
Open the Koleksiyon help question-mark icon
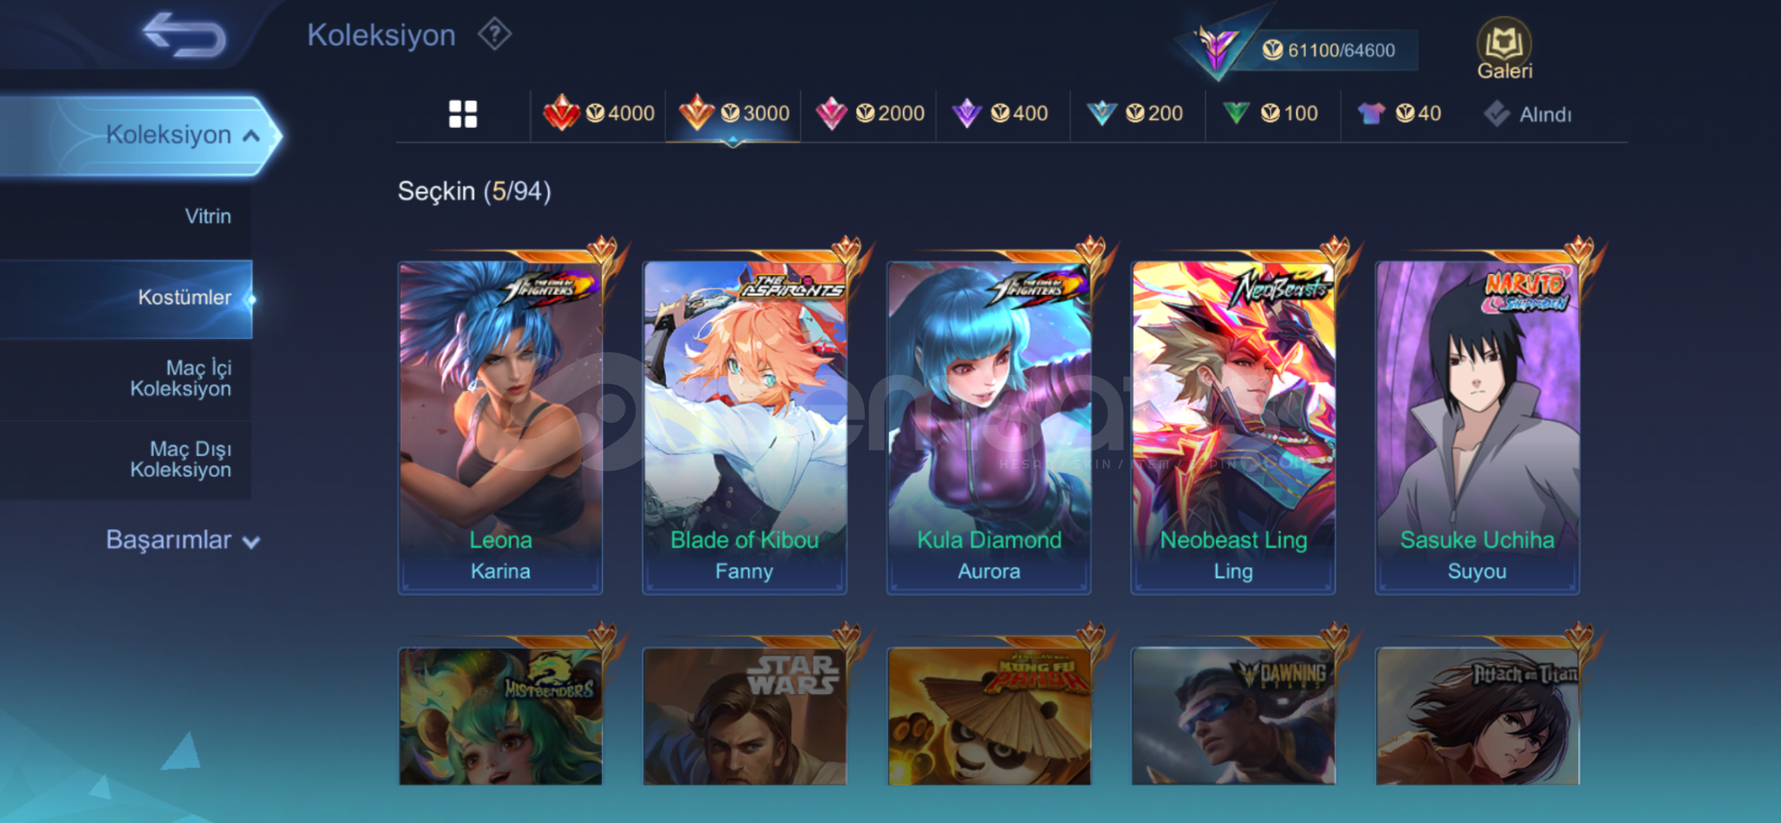[x=495, y=34]
